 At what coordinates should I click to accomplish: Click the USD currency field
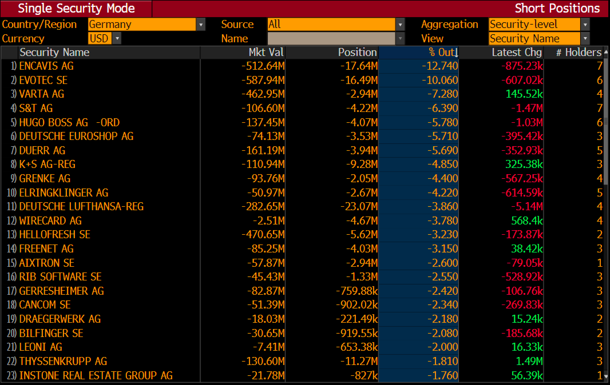click(100, 38)
